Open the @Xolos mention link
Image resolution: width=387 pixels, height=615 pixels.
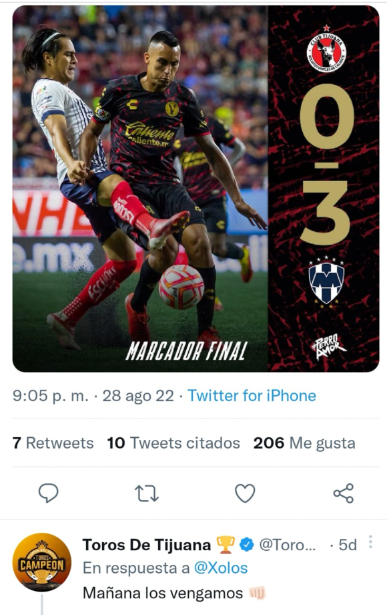[x=221, y=568]
